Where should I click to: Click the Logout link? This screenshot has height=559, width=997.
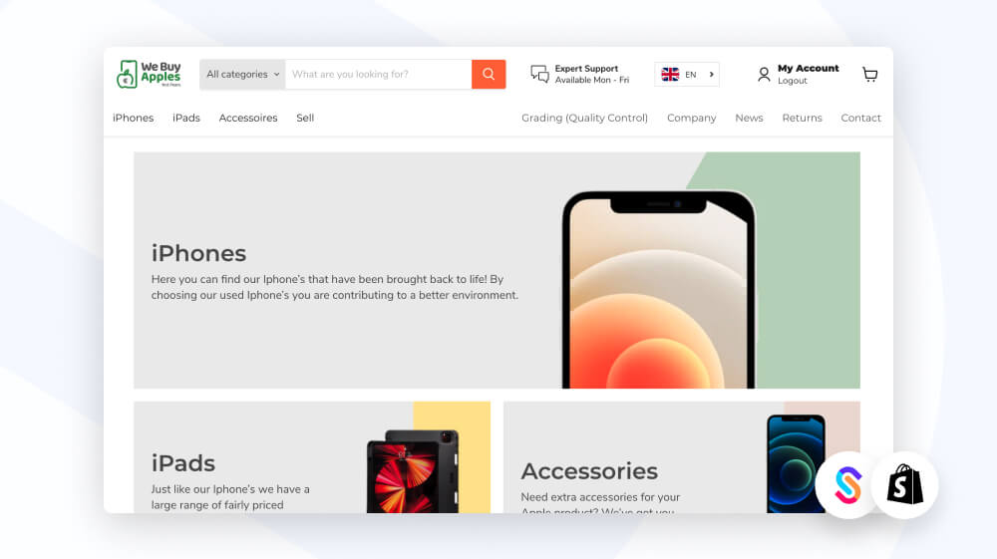tap(793, 81)
